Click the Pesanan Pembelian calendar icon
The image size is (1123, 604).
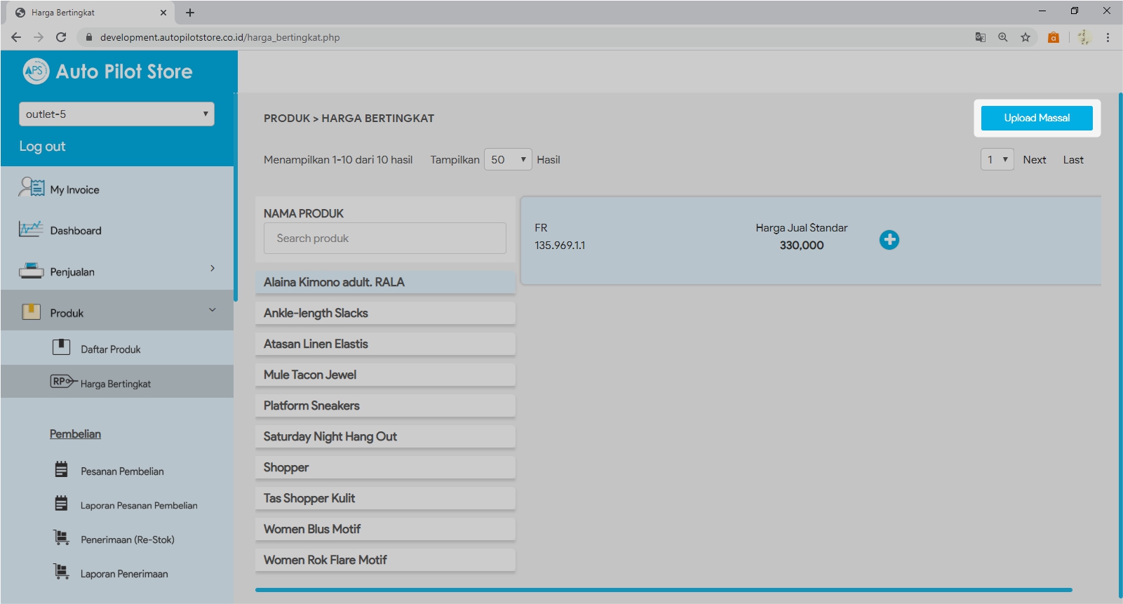click(x=62, y=470)
